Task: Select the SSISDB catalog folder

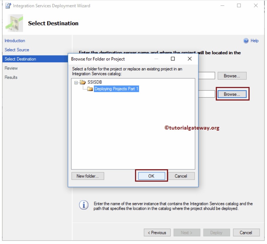Action: pyautogui.click(x=95, y=82)
